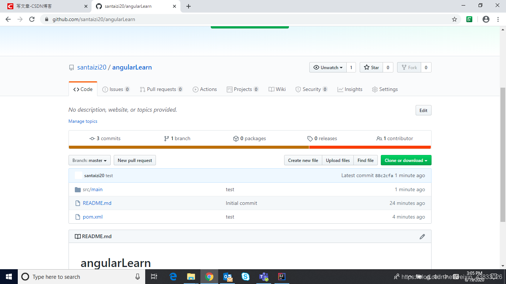The height and width of the screenshot is (284, 506).
Task: Open the pom.xml file
Action: 93,217
